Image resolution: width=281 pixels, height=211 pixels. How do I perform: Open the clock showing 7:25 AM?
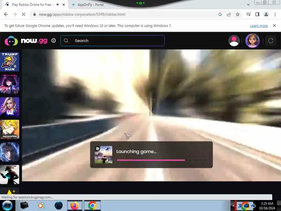click(267, 206)
